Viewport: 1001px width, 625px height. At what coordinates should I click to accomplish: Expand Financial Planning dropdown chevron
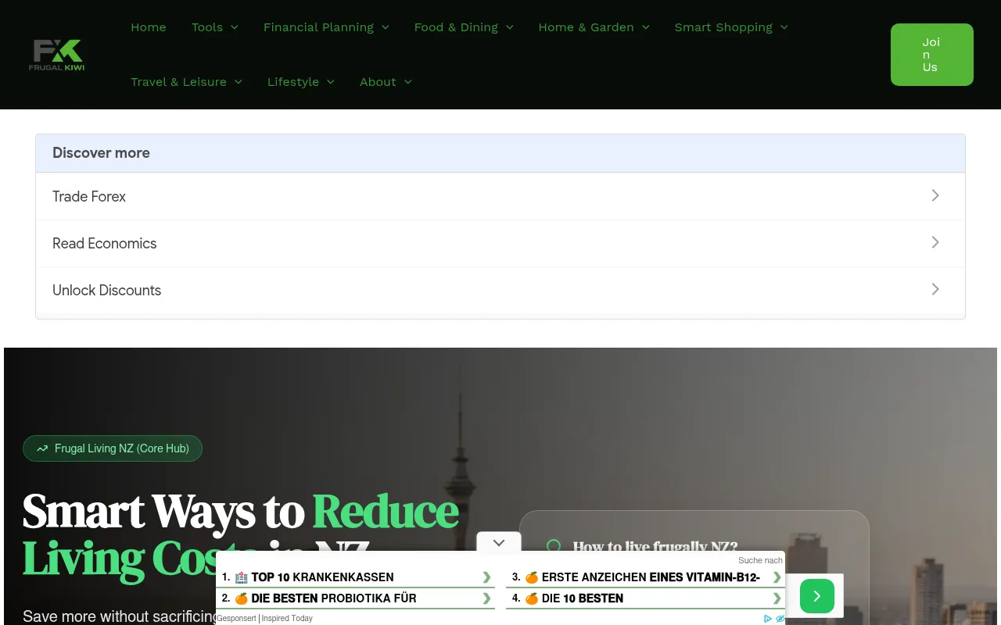[x=386, y=27]
